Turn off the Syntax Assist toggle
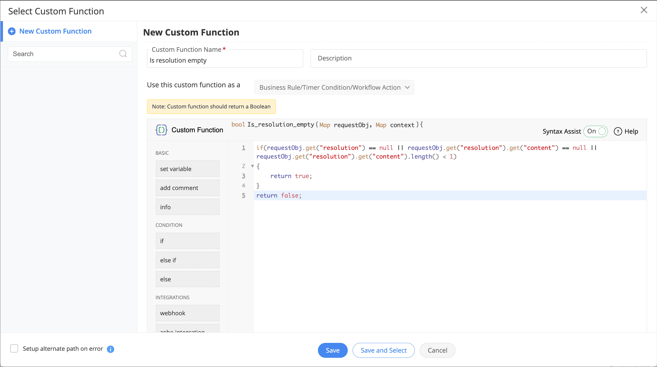 596,131
